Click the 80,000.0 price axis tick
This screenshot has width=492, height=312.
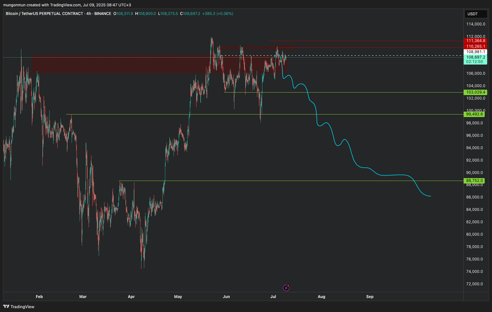475,235
